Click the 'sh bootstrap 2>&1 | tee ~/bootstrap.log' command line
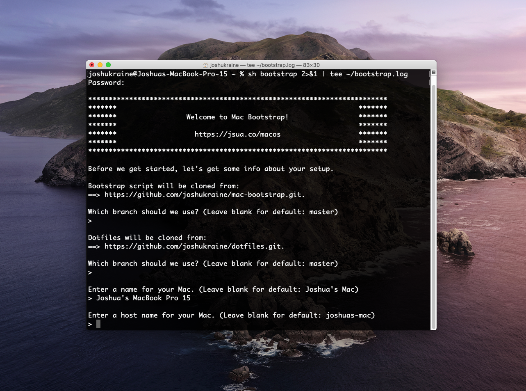This screenshot has height=391, width=526. (x=328, y=74)
